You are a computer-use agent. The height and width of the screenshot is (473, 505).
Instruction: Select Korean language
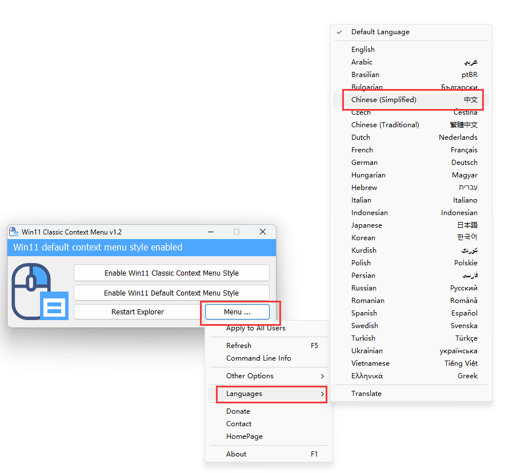point(411,238)
